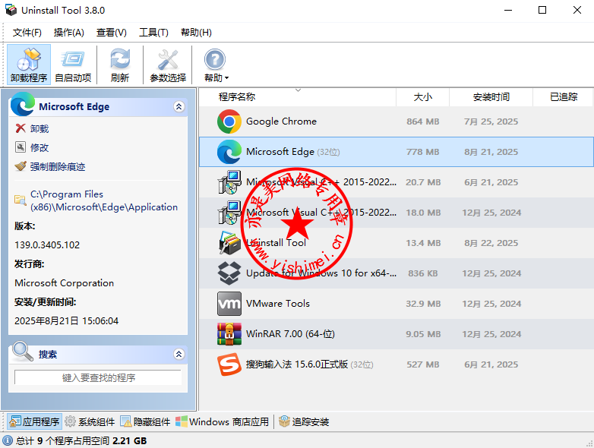Open the Edge install folder path link
Image resolution: width=594 pixels, height=448 pixels.
click(104, 200)
